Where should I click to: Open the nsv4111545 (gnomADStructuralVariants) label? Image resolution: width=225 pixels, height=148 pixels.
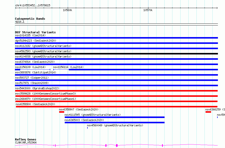click(x=93, y=115)
